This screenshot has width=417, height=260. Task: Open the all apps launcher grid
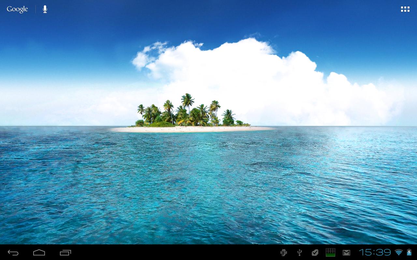point(405,9)
